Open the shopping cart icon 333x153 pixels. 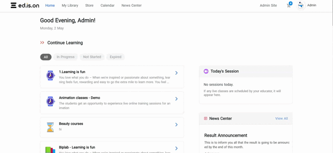(288, 6)
